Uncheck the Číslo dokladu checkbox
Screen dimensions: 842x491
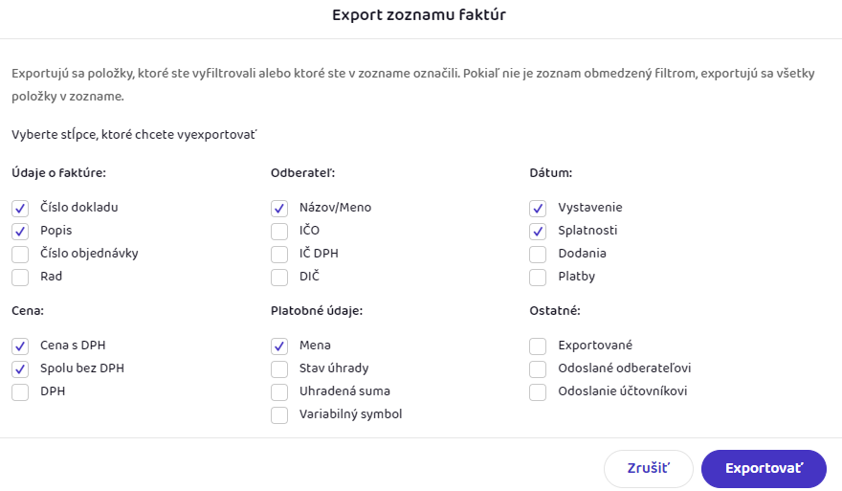pyautogui.click(x=20, y=208)
